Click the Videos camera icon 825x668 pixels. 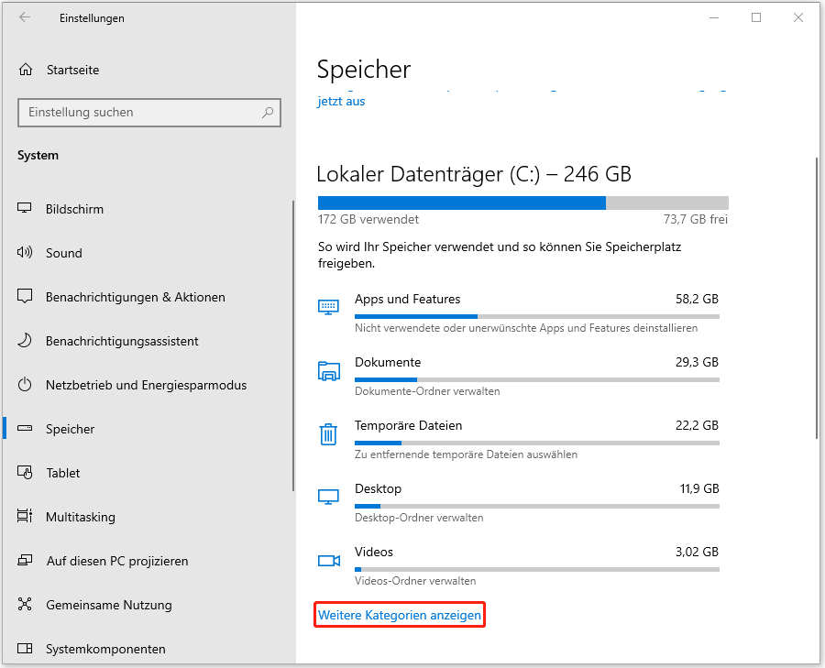(x=329, y=561)
